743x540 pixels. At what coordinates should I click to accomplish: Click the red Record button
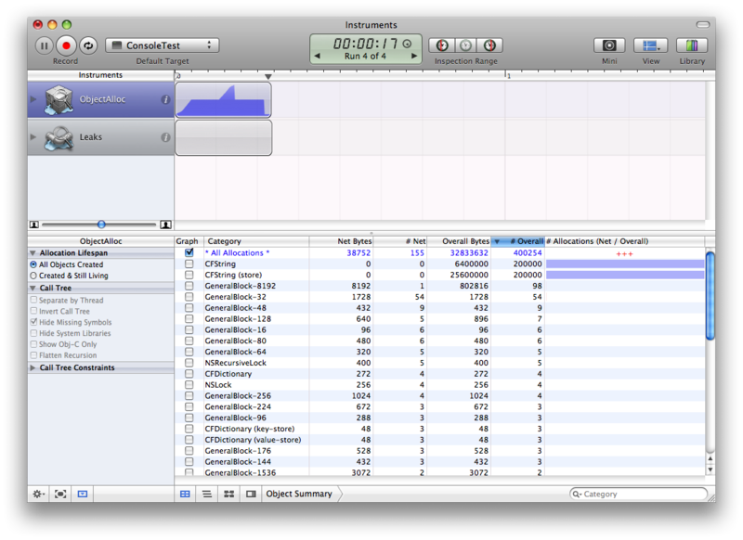click(x=66, y=45)
